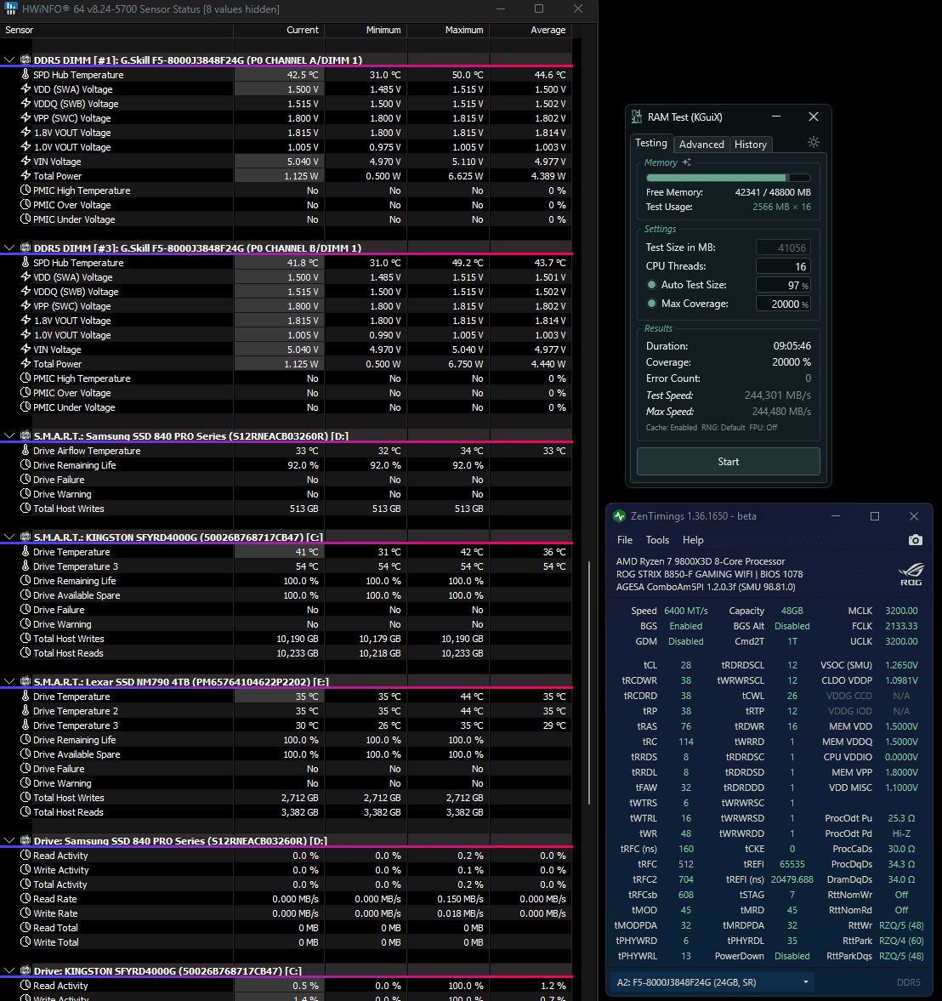942x1001 pixels.
Task: Select the Auto Test Size radio option
Action: coord(651,285)
